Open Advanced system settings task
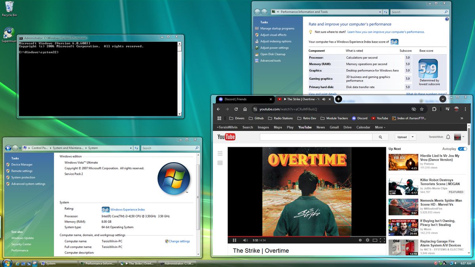Viewport: 475px width, 267px height. [x=28, y=184]
